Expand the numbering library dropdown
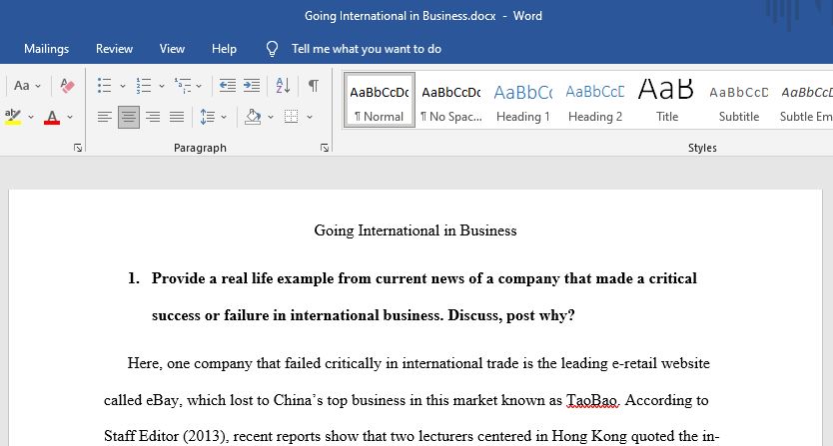The width and height of the screenshot is (833, 446). pyautogui.click(x=162, y=86)
